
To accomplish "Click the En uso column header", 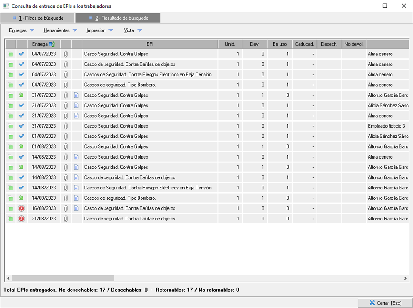I will click(x=280, y=44).
